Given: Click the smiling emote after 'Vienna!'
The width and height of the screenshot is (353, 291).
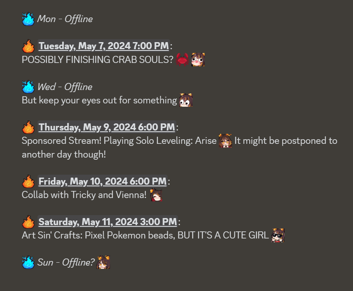Looking at the screenshot, I should 156,195.
